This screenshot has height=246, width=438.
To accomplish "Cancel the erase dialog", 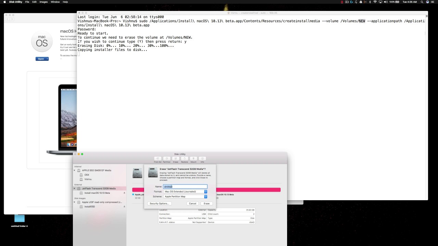I will coord(193,204).
